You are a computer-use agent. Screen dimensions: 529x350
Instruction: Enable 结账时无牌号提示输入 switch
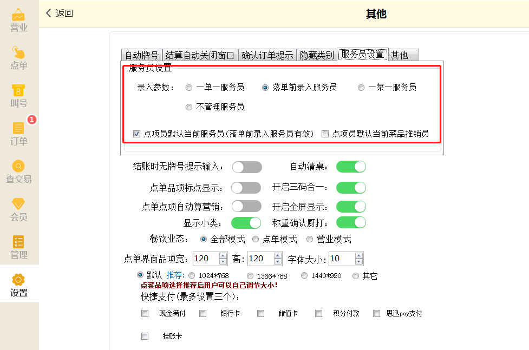tap(247, 167)
